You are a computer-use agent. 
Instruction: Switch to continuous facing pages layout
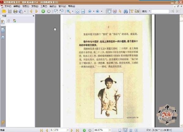pos(131,130)
